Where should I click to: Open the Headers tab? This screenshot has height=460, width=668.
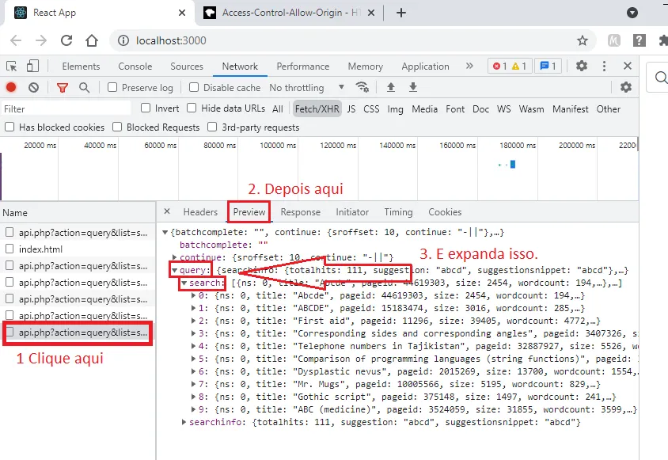(200, 212)
